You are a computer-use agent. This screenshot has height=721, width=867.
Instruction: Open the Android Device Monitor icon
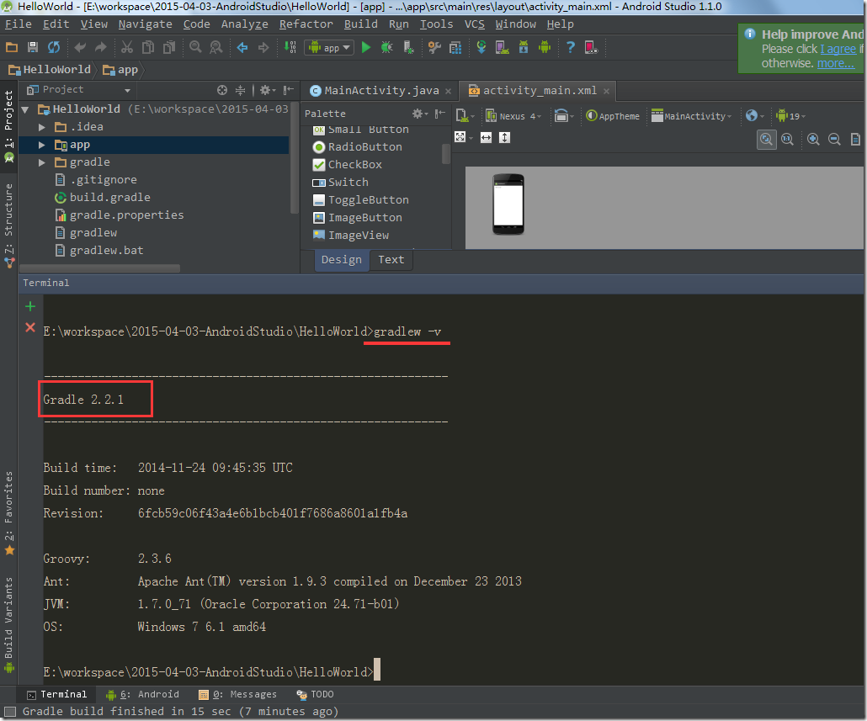pos(545,47)
